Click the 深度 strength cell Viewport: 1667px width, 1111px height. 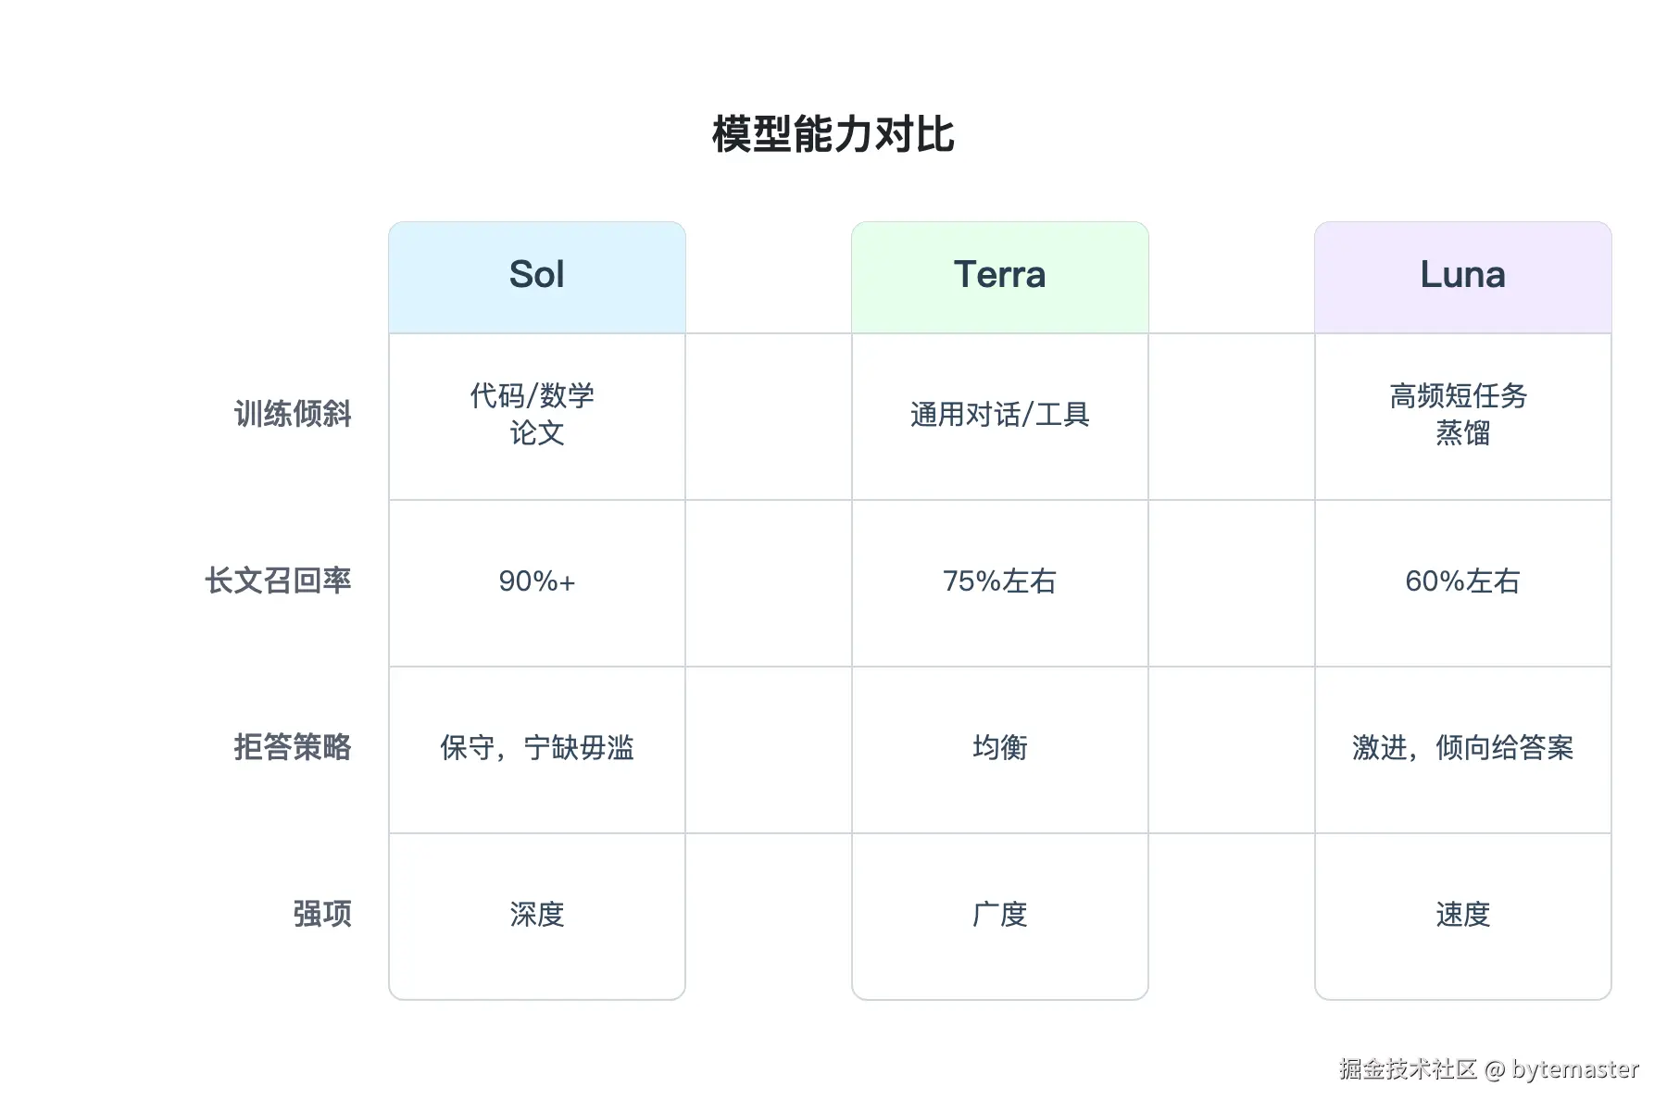tap(537, 917)
